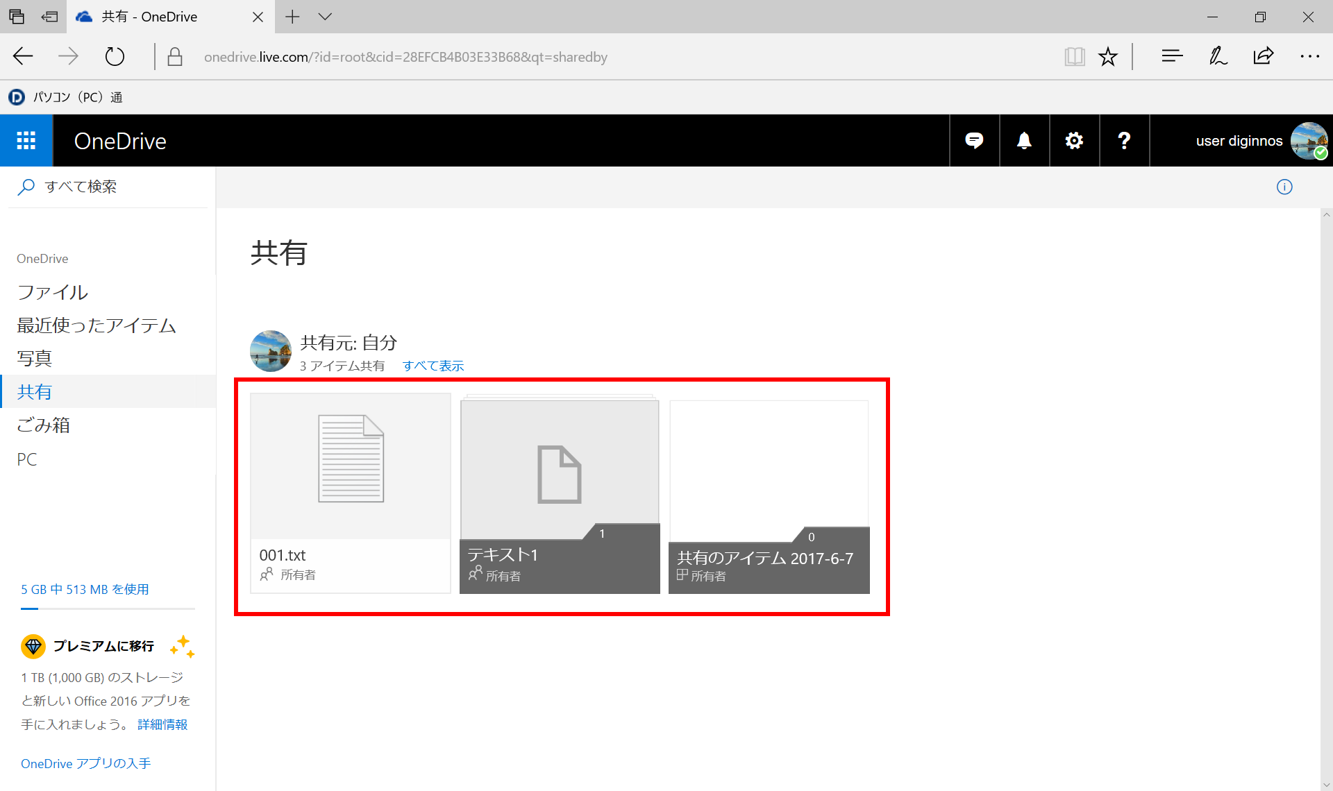This screenshot has width=1333, height=791.
Task: Open the テキスト1 folder tile
Action: [x=560, y=493]
